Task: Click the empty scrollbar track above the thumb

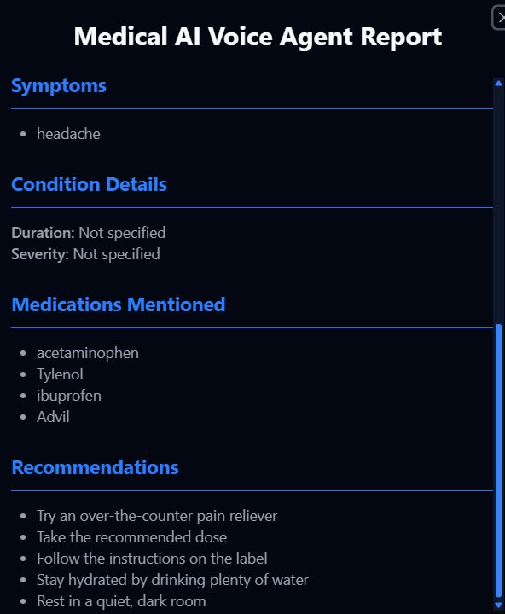Action: [498, 206]
